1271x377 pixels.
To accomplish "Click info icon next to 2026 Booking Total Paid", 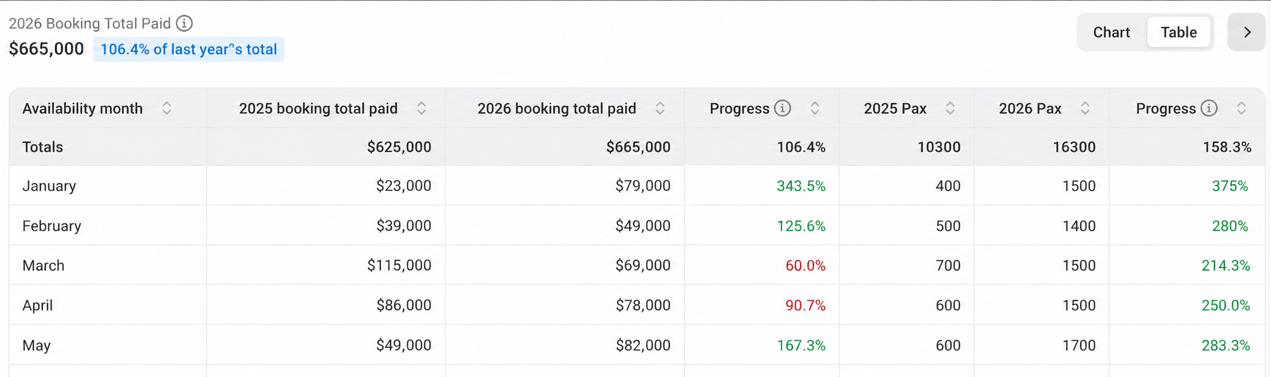I will (x=184, y=23).
